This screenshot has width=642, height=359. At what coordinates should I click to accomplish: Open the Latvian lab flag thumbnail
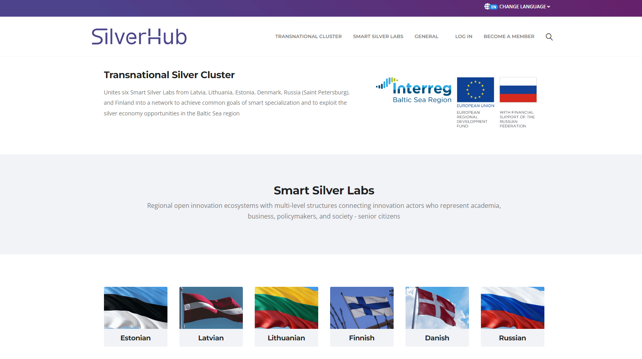click(211, 308)
